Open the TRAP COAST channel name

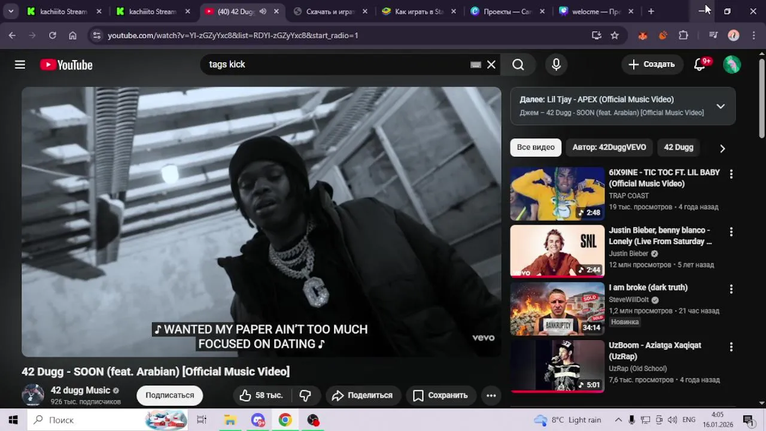click(628, 196)
